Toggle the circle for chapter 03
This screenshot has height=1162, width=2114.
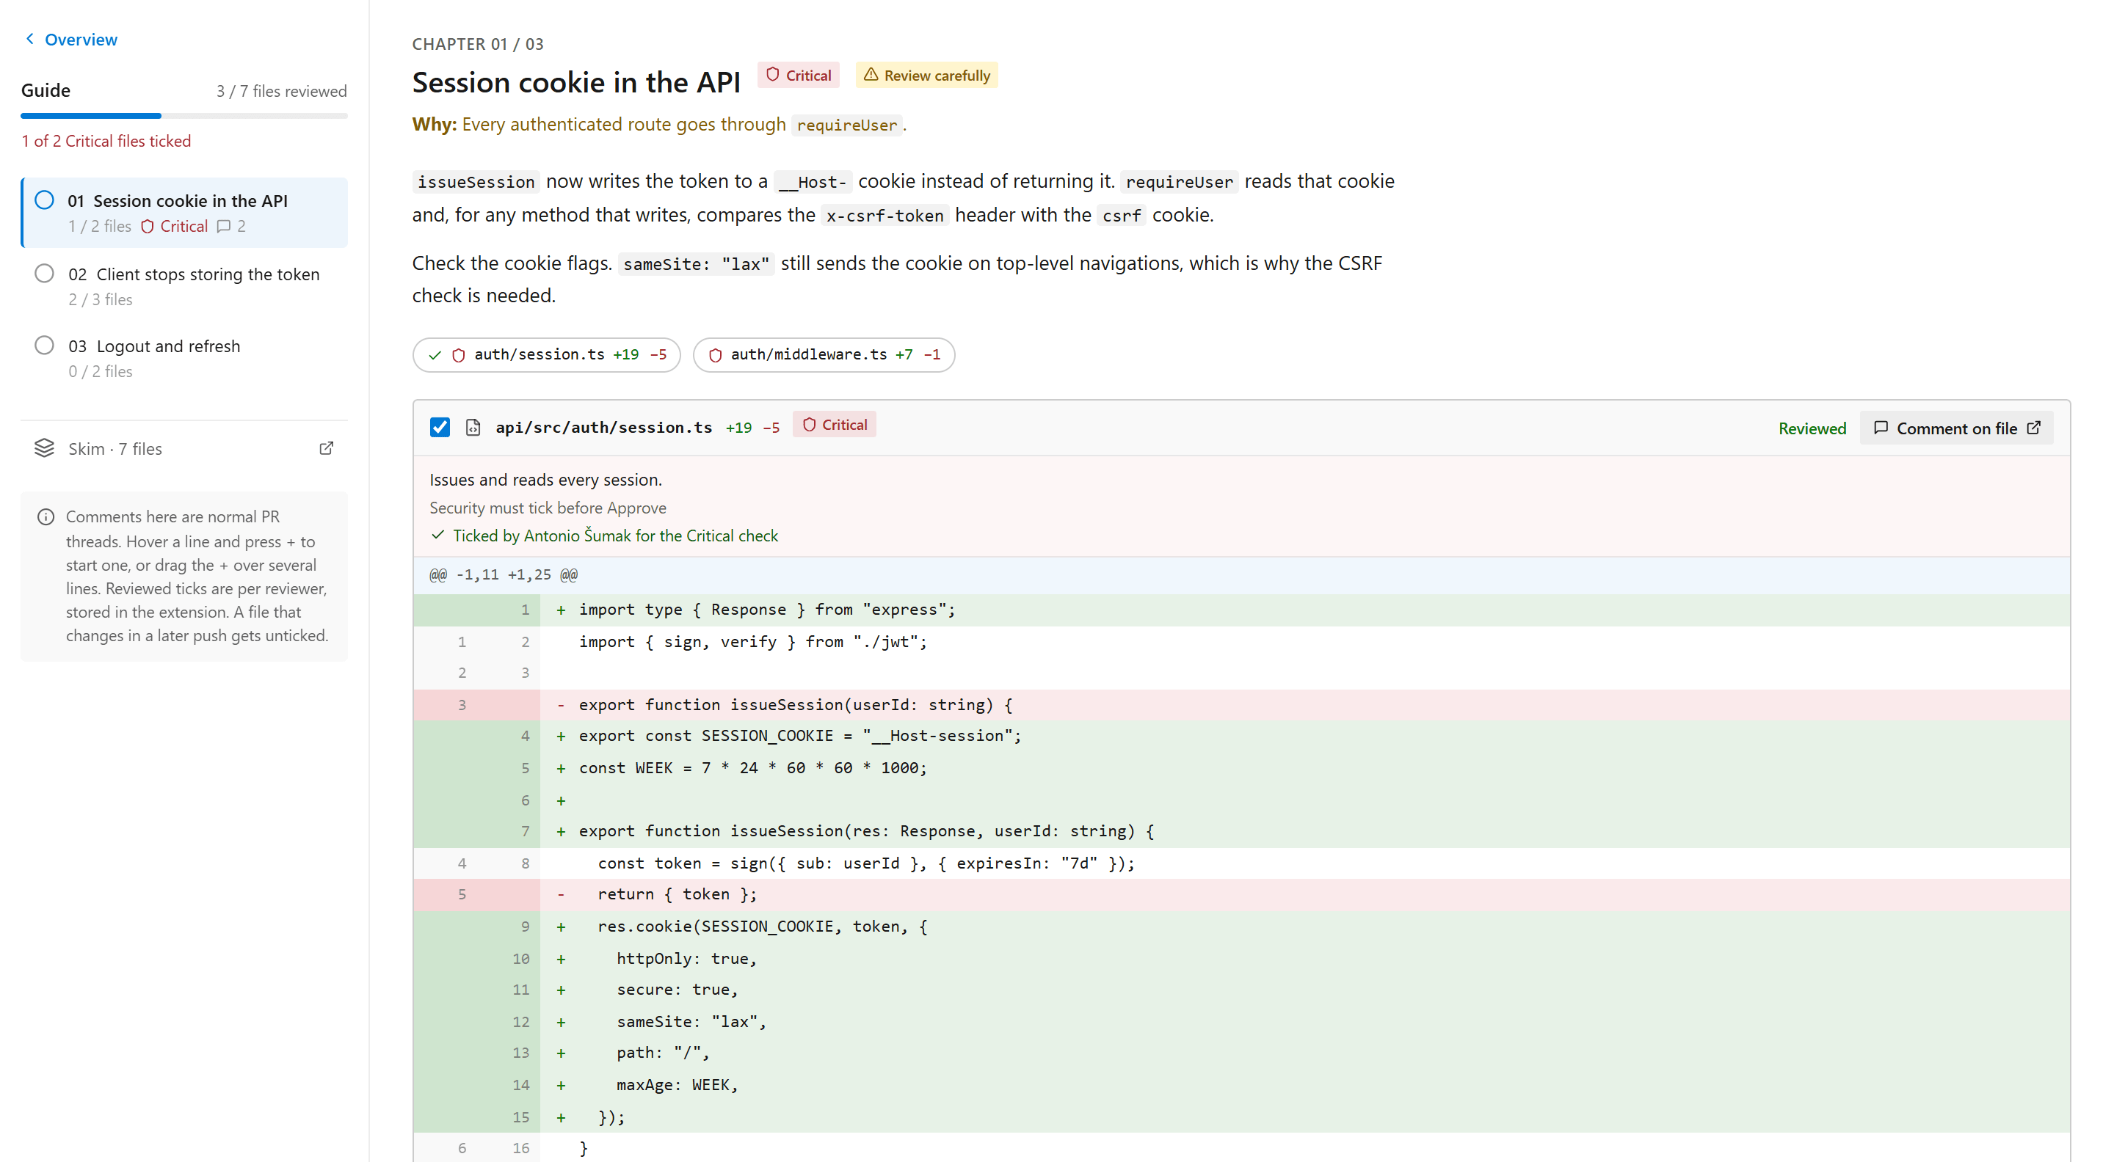(x=44, y=346)
